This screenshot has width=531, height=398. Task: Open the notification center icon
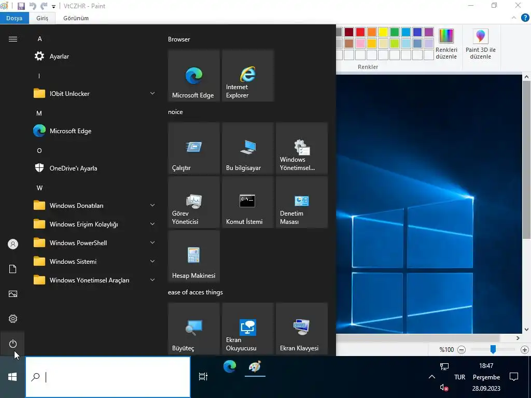coord(514,377)
